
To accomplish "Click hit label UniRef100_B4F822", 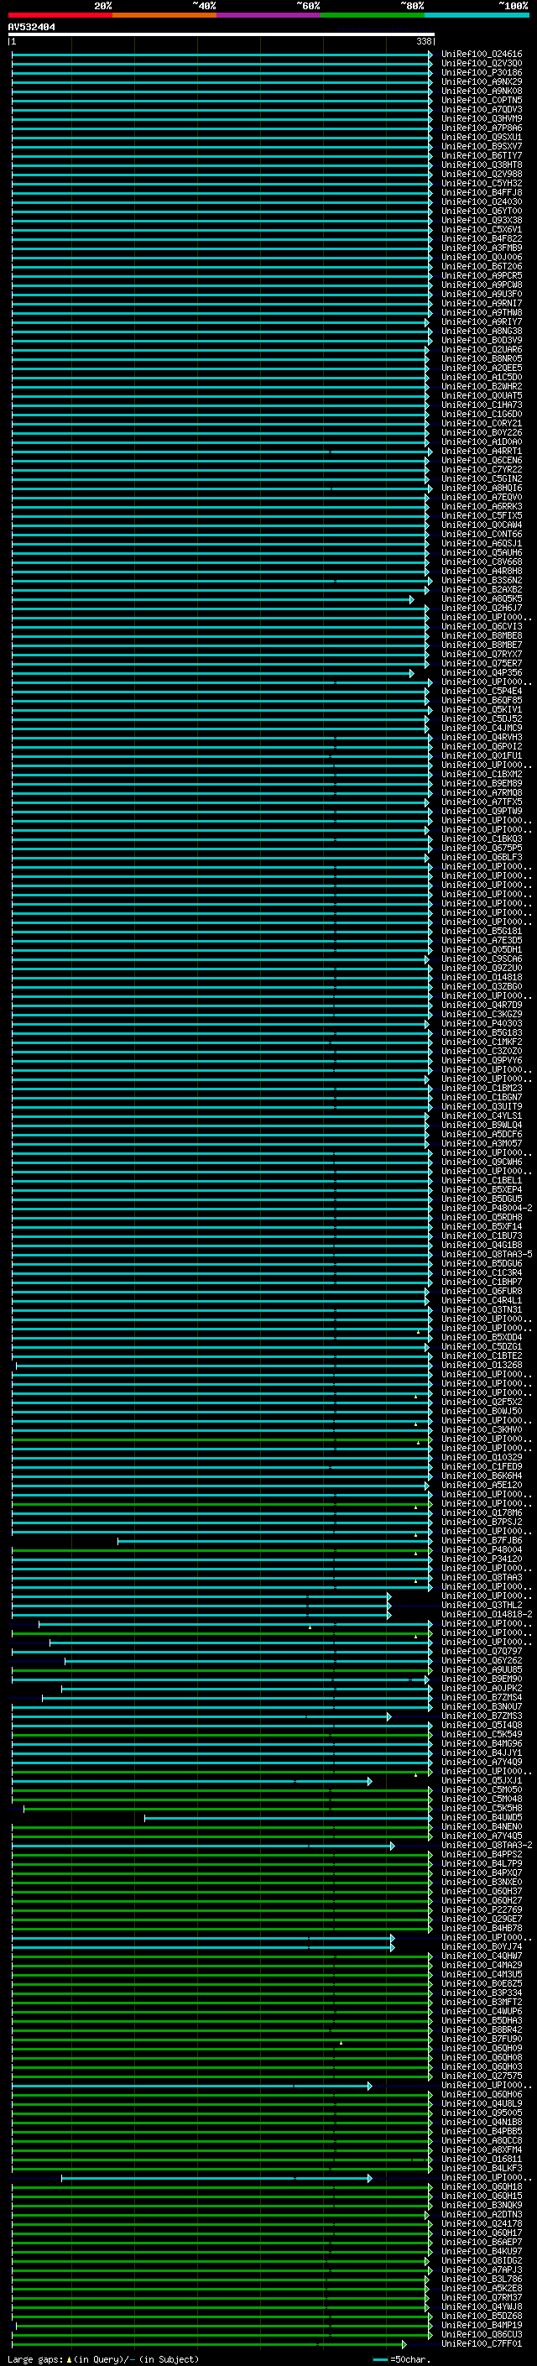I will (482, 239).
